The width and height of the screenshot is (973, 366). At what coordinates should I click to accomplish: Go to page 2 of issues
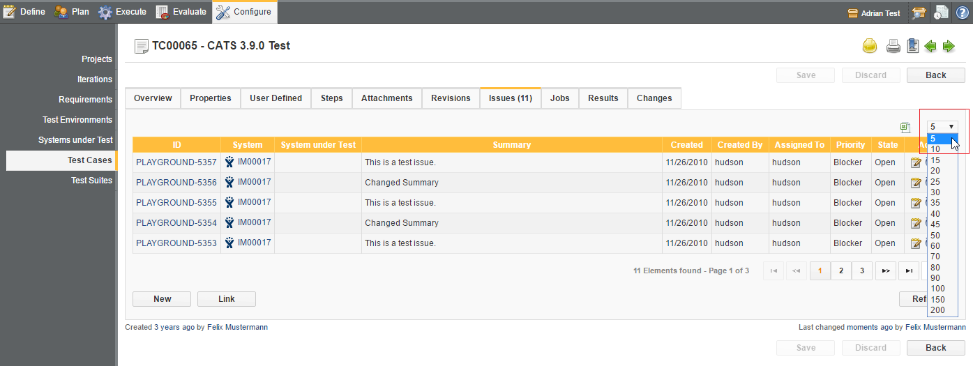(841, 270)
